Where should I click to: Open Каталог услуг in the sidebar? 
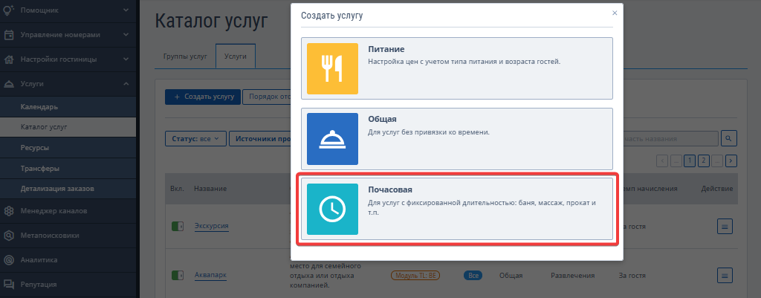click(68, 127)
